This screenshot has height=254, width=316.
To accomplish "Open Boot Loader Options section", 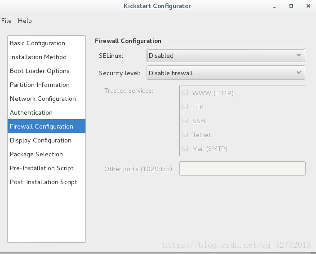I will click(x=47, y=71).
